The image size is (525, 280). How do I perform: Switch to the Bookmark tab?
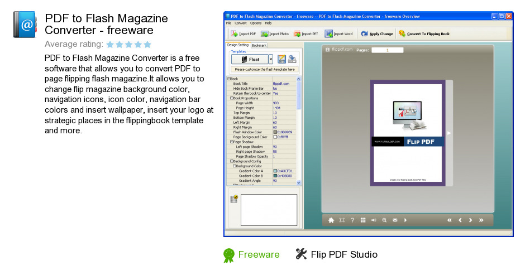point(259,45)
